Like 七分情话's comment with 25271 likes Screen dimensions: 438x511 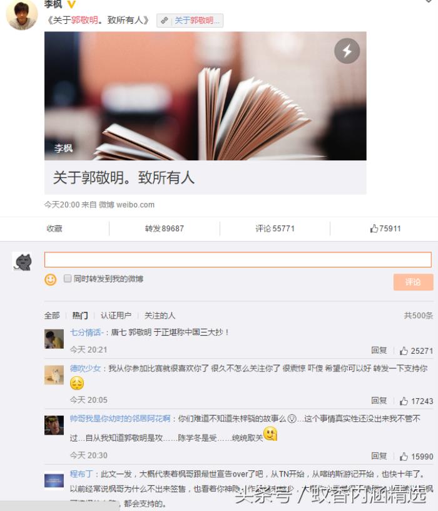(x=417, y=351)
